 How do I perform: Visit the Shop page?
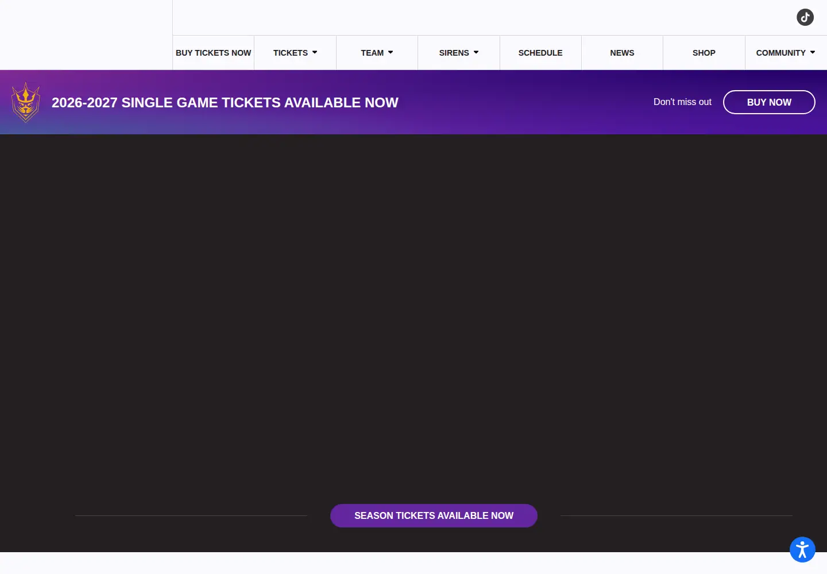coord(704,53)
